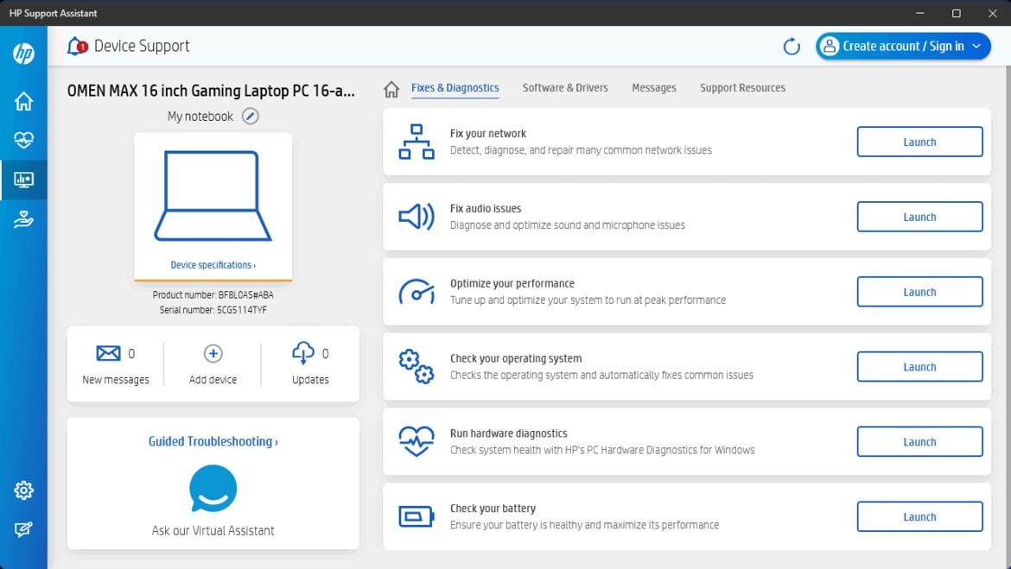Screen dimensions: 1011x569
Task: Switch to the Software & Drivers tab
Action: (565, 88)
